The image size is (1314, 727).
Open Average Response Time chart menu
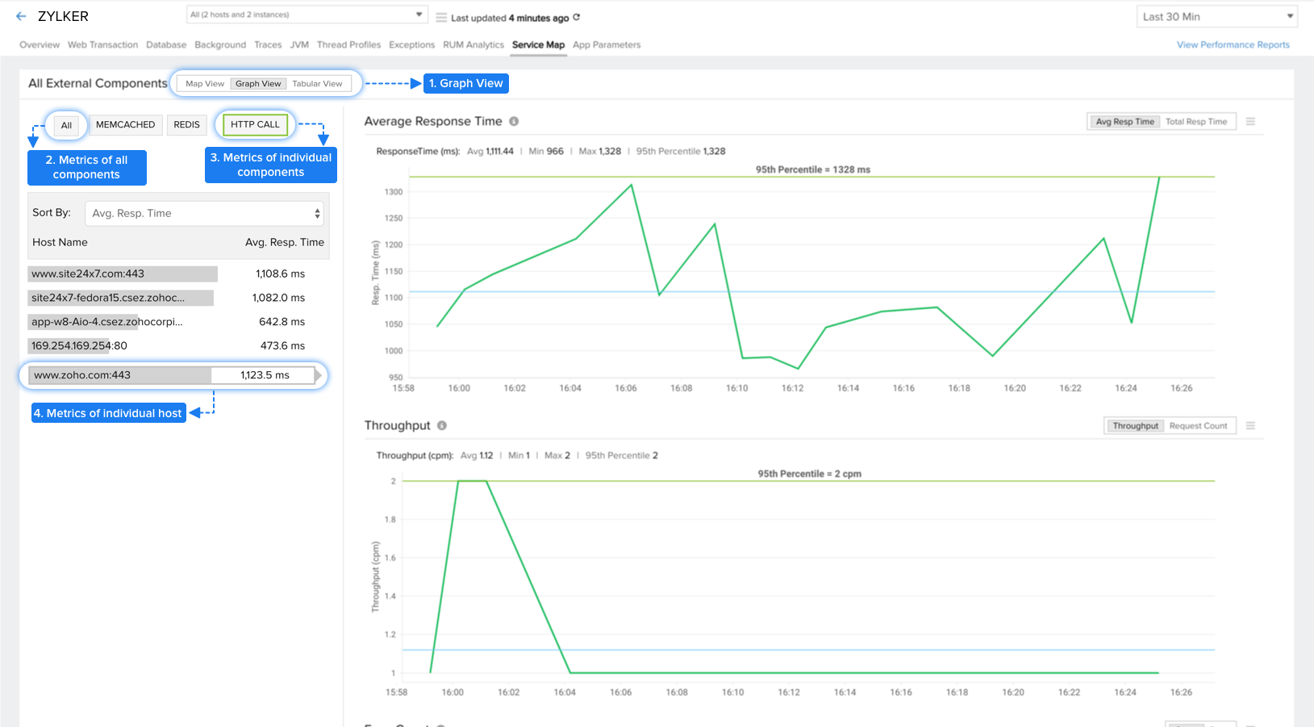pos(1250,121)
